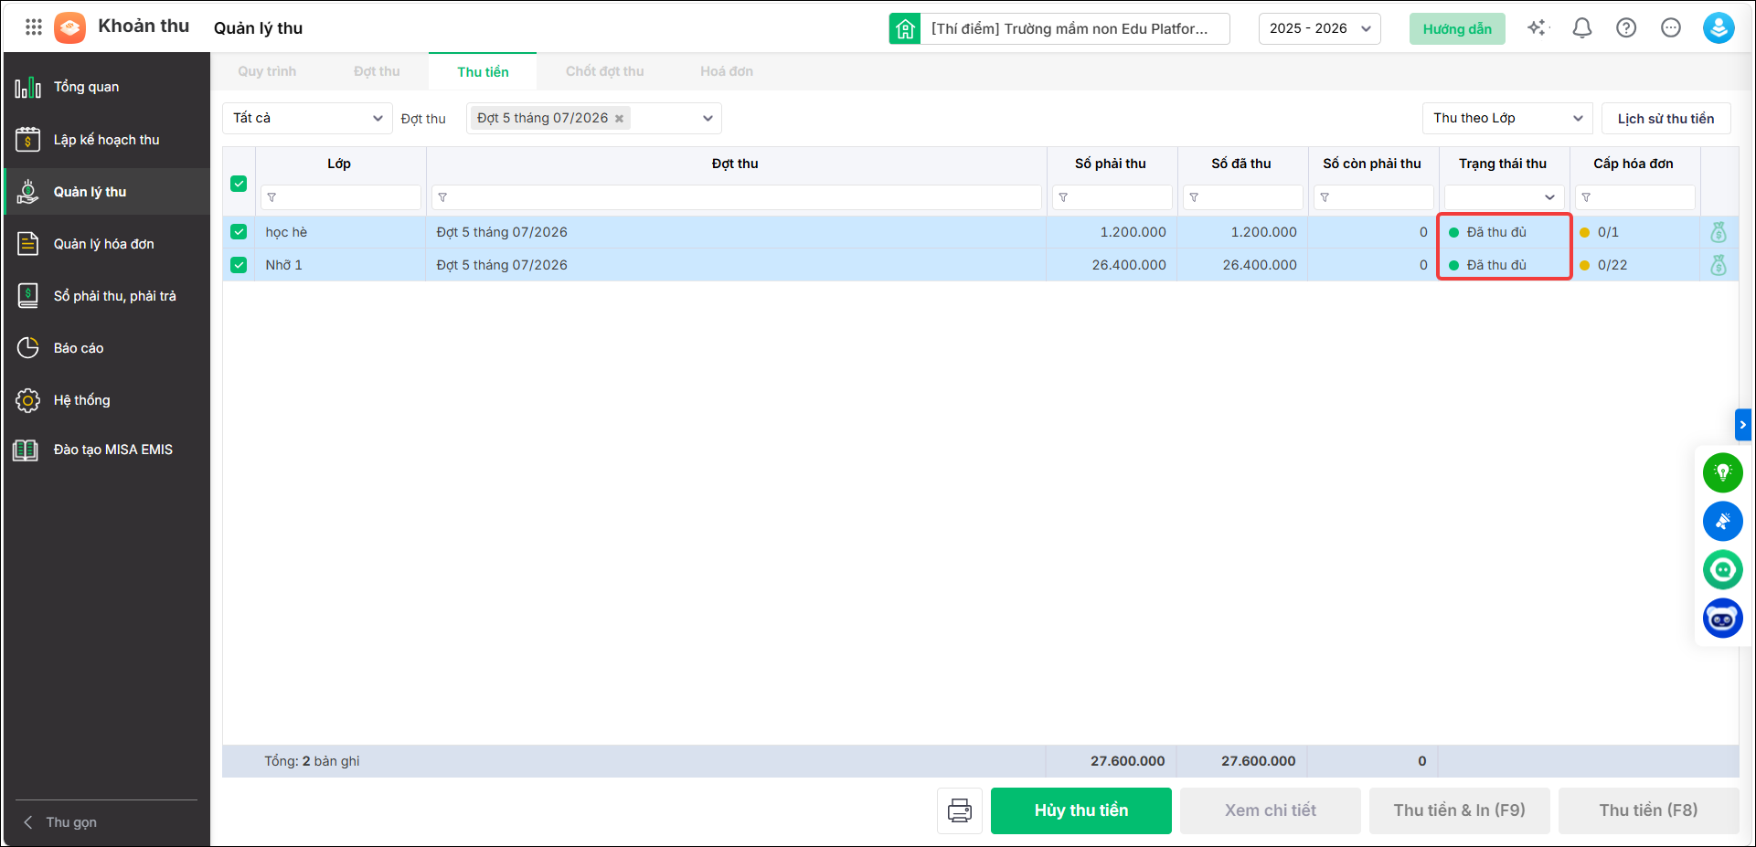Open the Thu theo Lớp dropdown
1756x847 pixels.
tap(1507, 118)
